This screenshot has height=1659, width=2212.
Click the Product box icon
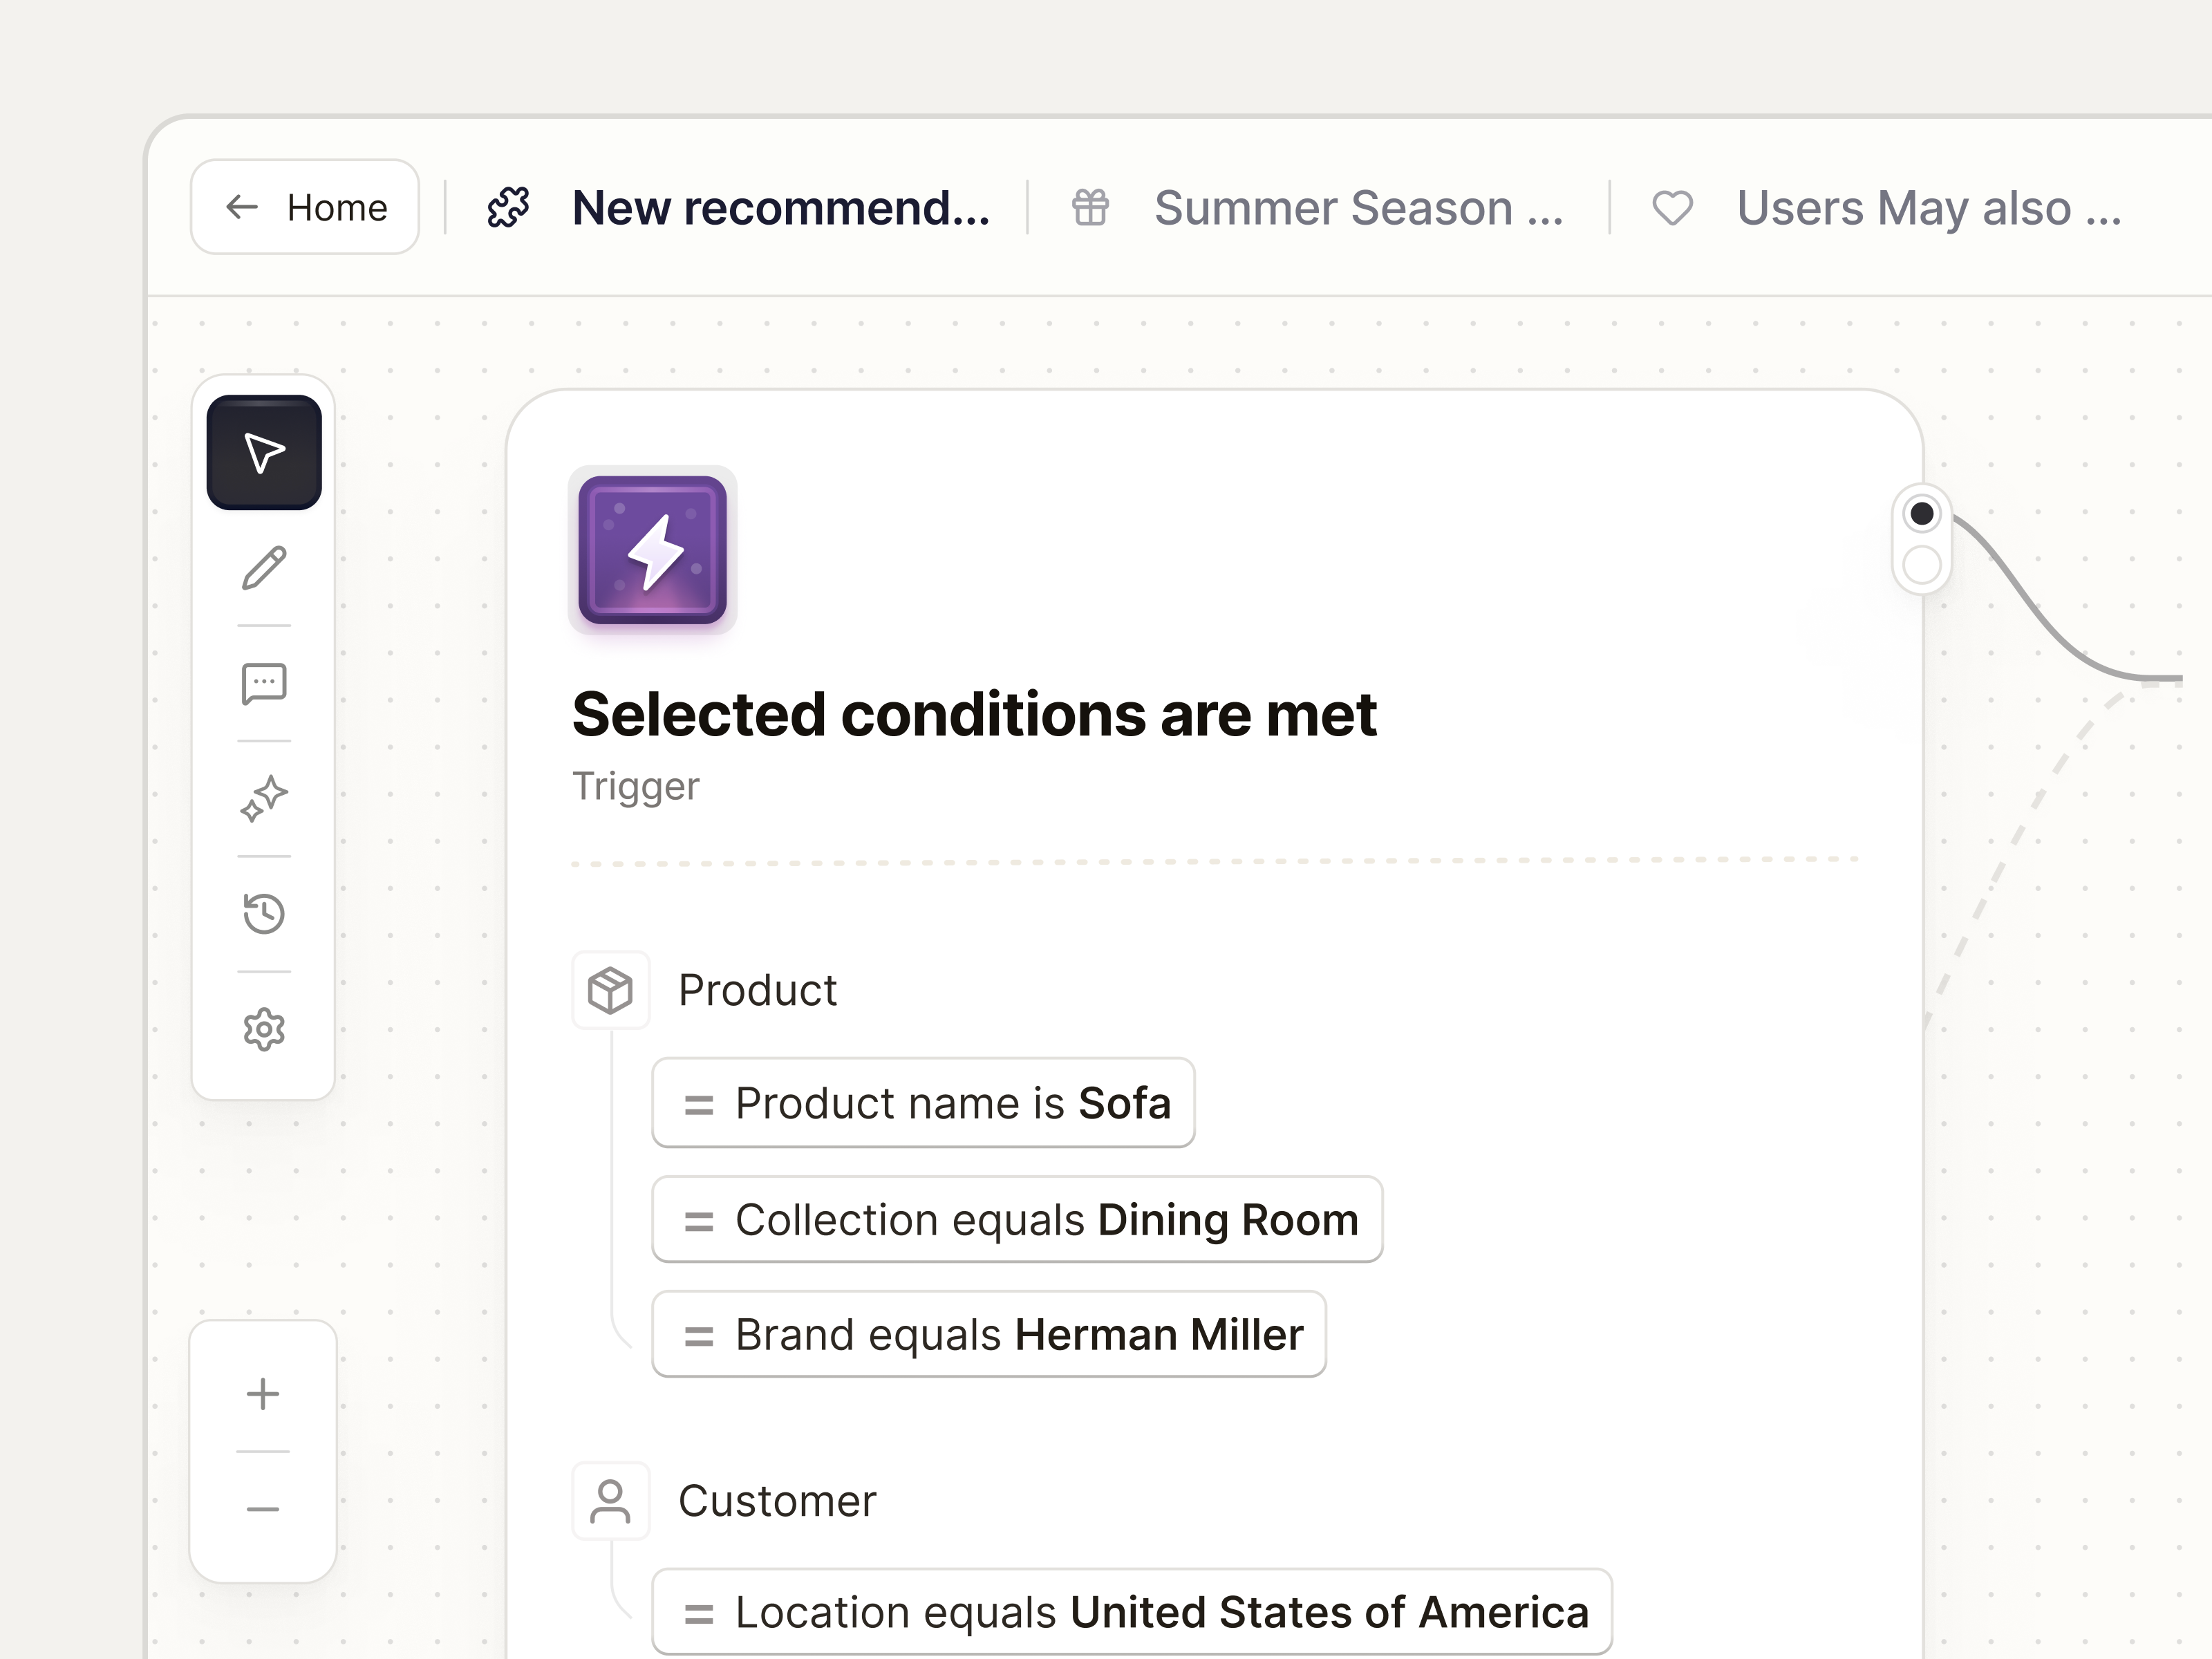[611, 990]
